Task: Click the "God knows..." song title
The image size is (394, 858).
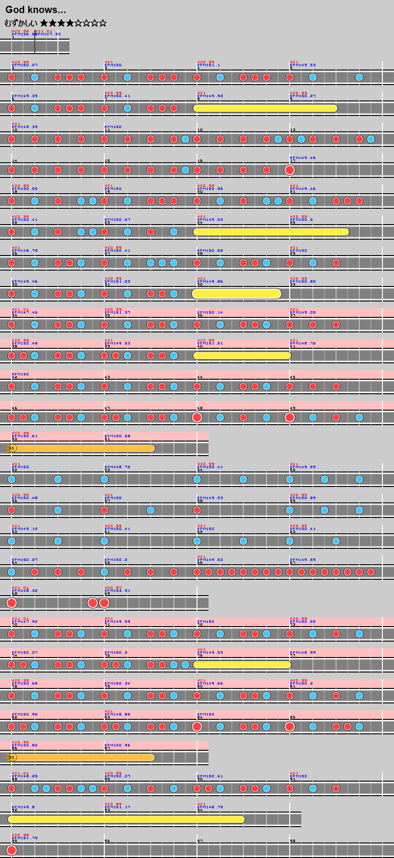Action: click(x=36, y=10)
